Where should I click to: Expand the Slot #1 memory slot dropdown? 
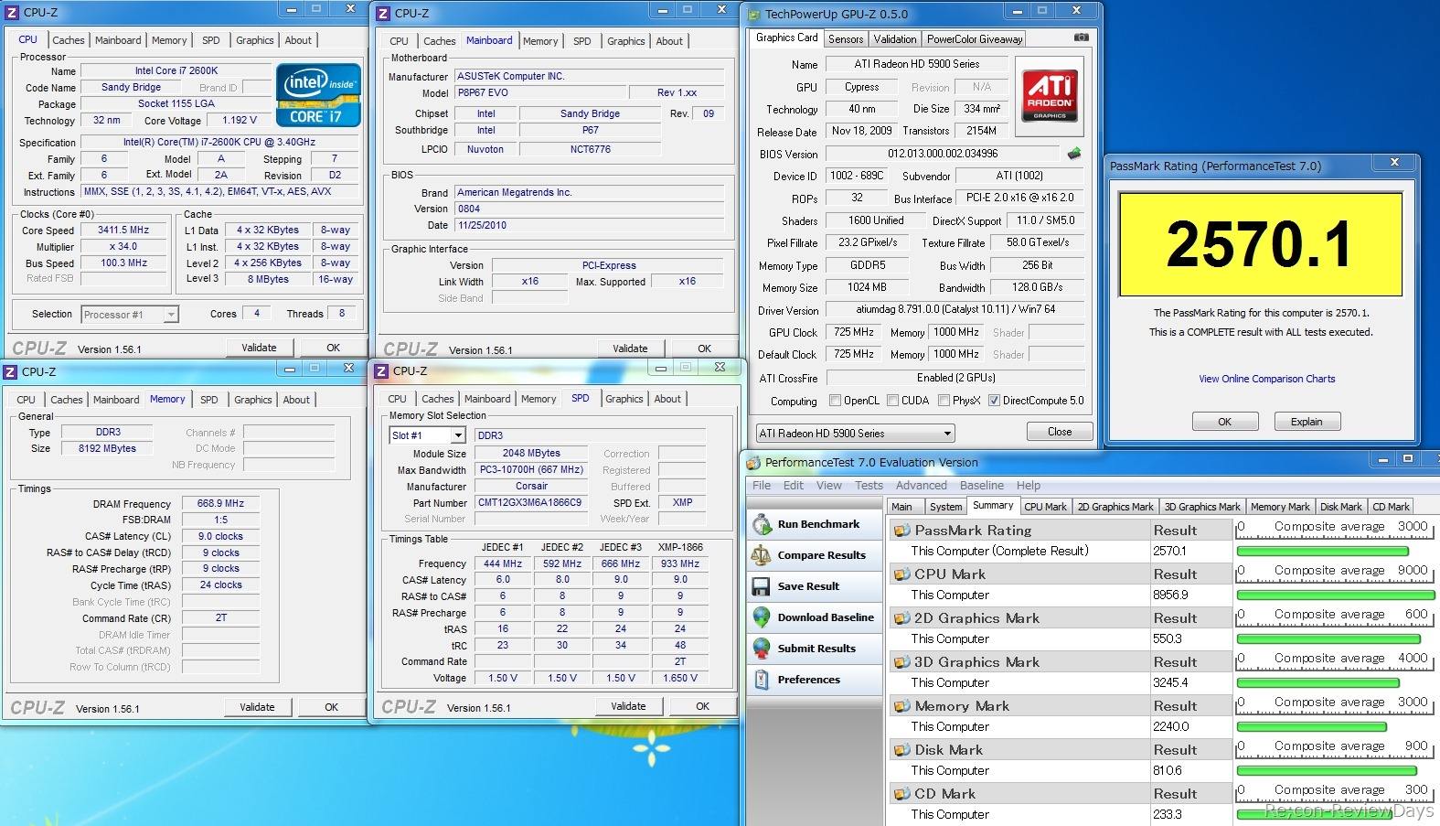pos(458,435)
